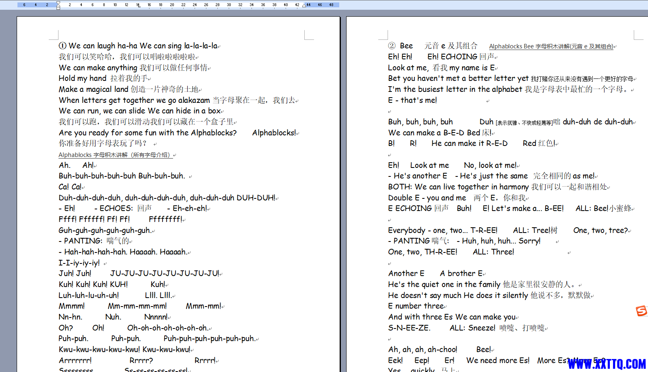Click the text "Ffff! Ffffff! Ff! Ff!"
This screenshot has width=648, height=372.
click(x=94, y=219)
